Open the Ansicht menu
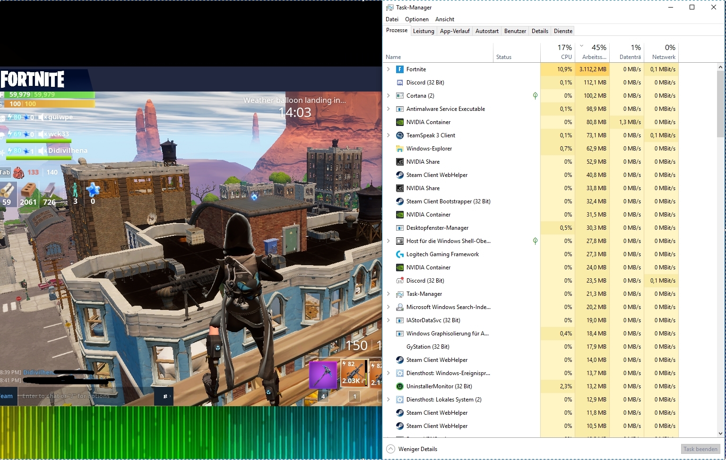Viewport: 726px width, 460px height. (x=445, y=19)
